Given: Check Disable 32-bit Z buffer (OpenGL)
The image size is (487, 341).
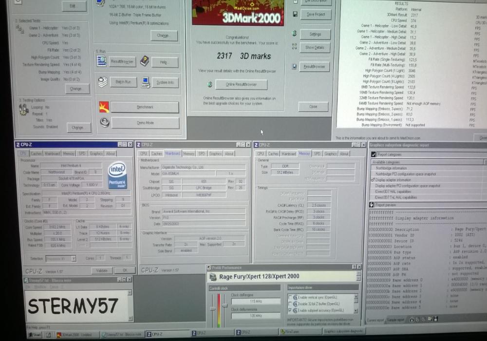Looking at the screenshot, I should pyautogui.click(x=290, y=303).
